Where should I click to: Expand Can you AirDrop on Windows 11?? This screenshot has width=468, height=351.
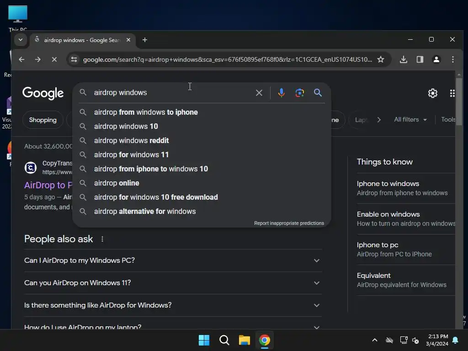tap(173, 283)
